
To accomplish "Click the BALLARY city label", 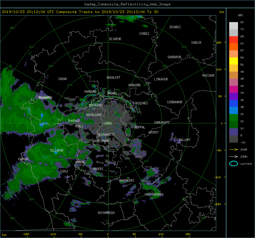I will click(184, 140).
